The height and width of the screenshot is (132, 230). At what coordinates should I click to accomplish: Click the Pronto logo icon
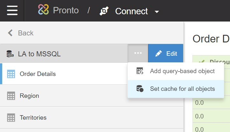[x=43, y=10]
